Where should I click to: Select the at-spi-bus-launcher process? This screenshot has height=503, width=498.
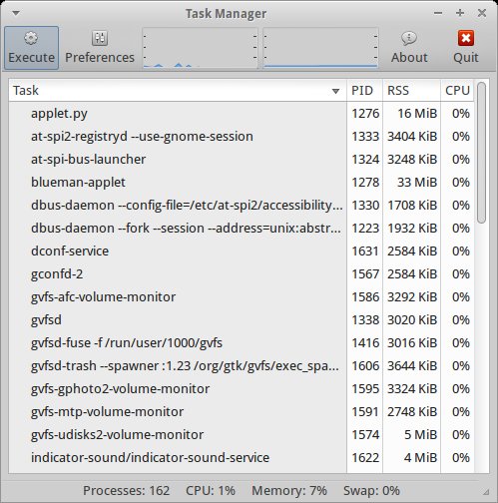pyautogui.click(x=242, y=160)
